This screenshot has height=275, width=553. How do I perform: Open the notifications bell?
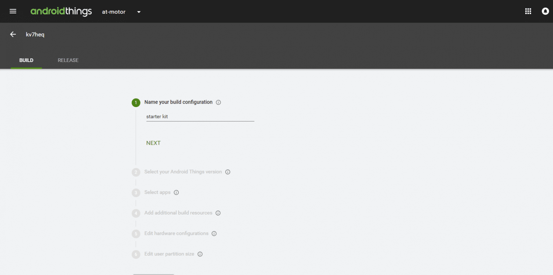[545, 11]
